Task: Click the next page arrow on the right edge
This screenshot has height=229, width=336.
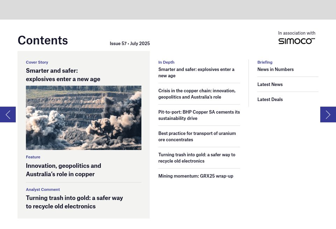Action: click(x=328, y=114)
